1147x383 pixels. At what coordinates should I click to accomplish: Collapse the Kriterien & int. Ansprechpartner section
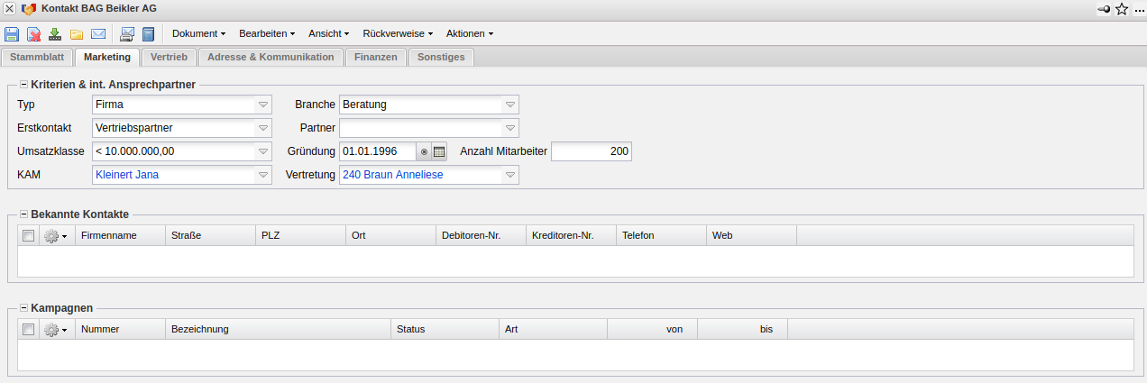23,85
